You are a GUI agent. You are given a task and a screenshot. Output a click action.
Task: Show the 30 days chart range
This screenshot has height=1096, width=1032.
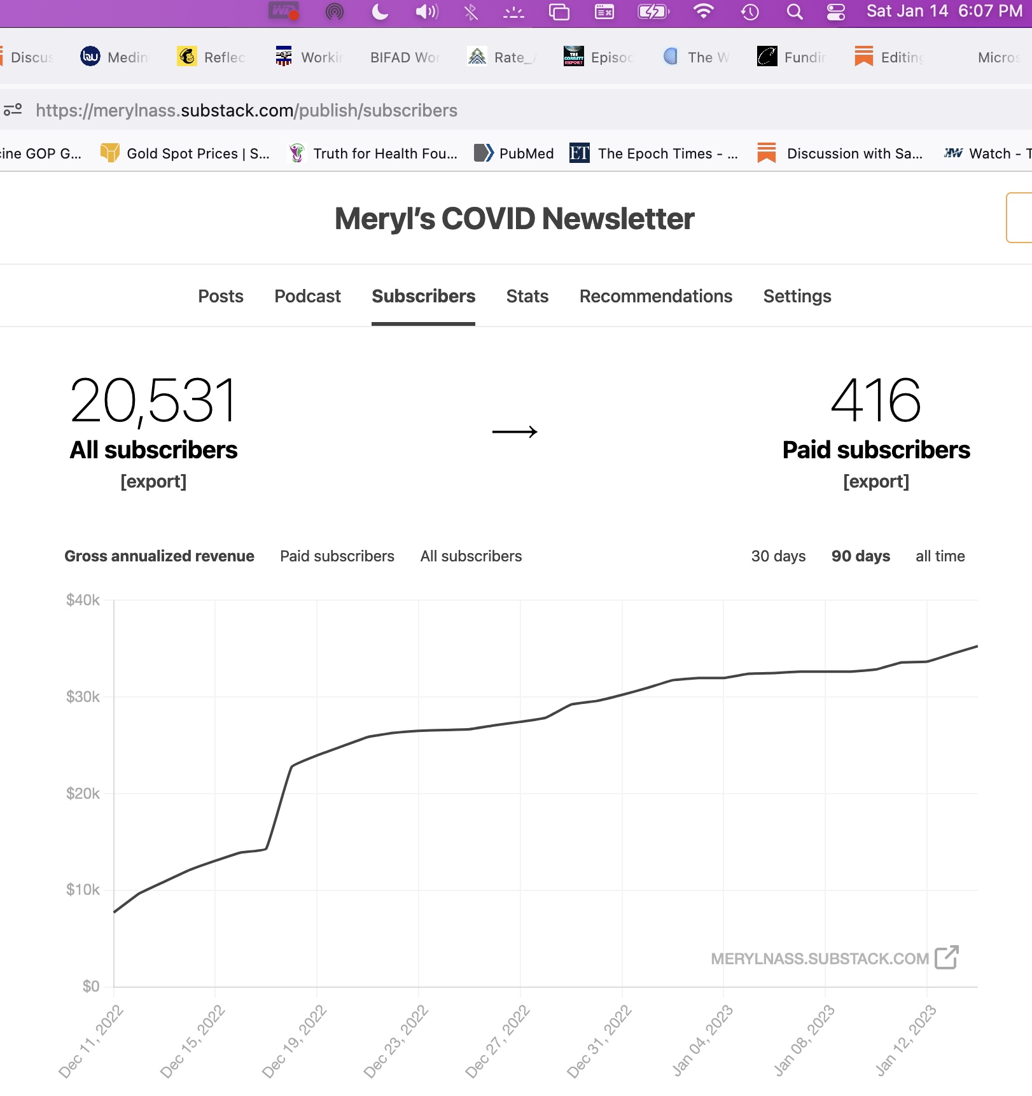778,556
